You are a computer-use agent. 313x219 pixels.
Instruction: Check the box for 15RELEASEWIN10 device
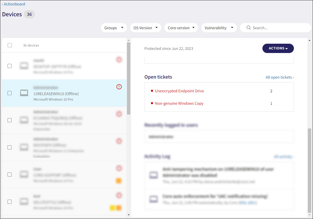[10, 93]
